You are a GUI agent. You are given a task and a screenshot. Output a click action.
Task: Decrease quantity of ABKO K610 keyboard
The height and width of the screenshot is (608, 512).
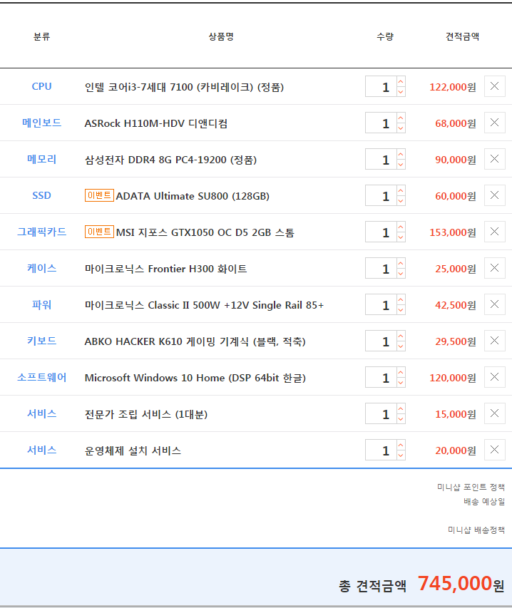[x=401, y=346]
